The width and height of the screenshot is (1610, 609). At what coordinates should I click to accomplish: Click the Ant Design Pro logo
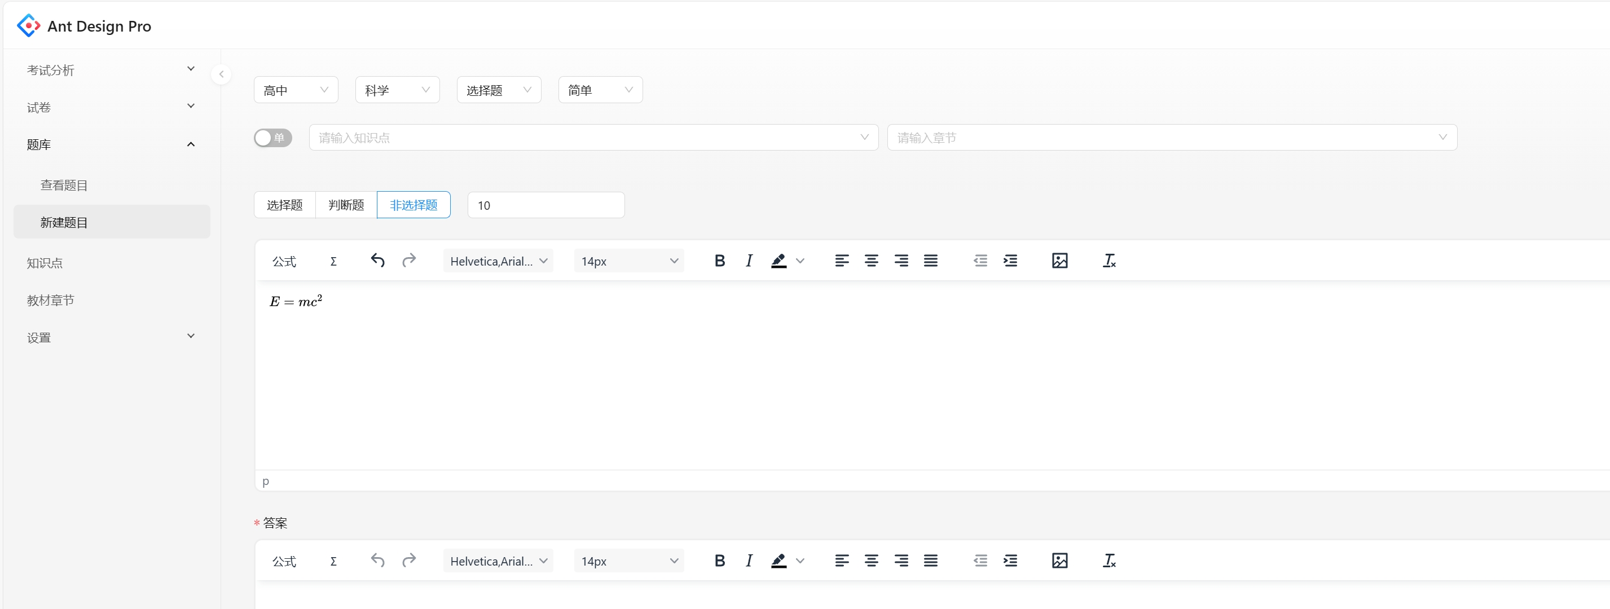[x=29, y=25]
